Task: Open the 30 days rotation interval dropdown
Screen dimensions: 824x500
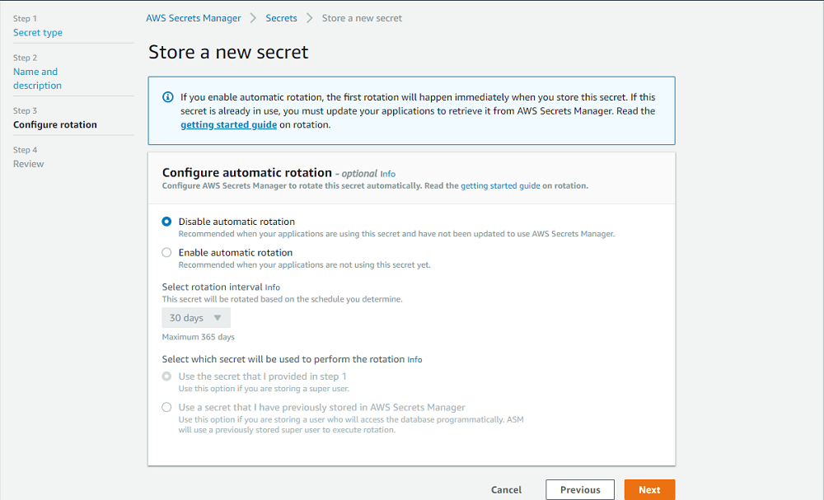Action: tap(194, 317)
